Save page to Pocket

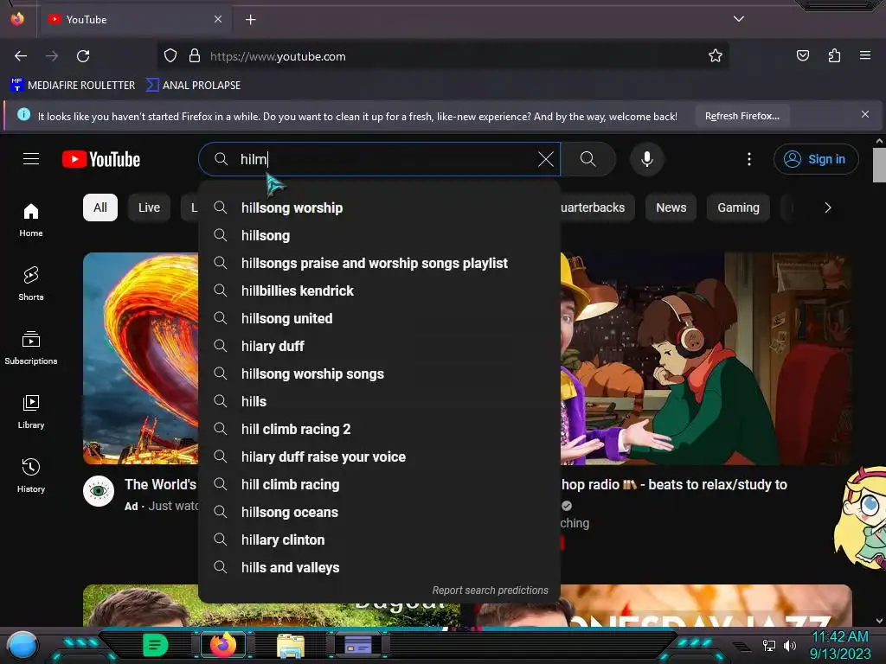tap(802, 56)
